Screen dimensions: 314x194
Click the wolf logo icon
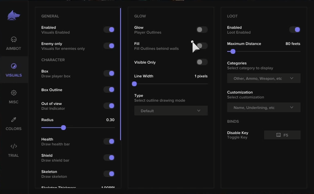coord(13,16)
